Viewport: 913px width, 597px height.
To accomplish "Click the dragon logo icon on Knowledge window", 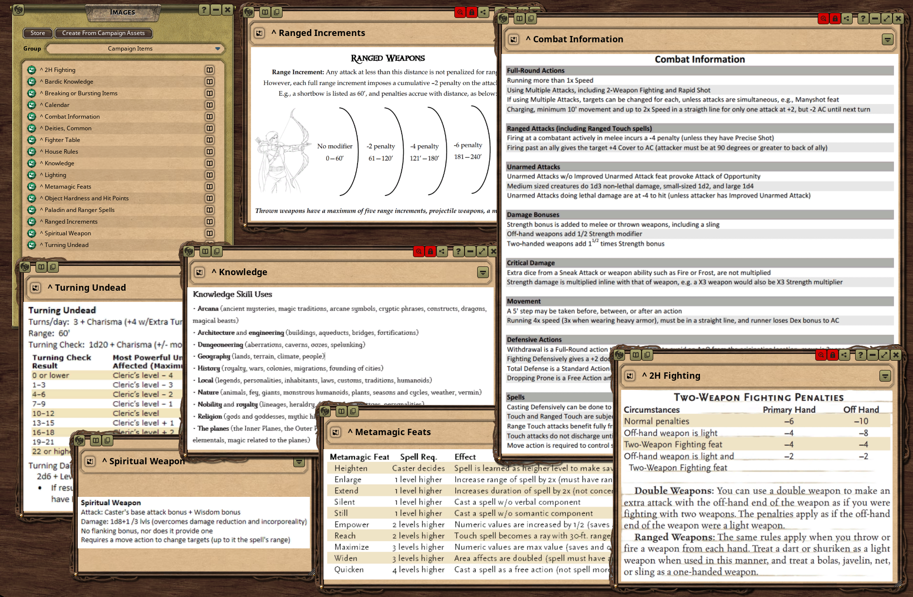I will [189, 251].
